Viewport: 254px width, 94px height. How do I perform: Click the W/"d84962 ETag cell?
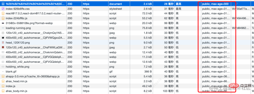coord(241,28)
